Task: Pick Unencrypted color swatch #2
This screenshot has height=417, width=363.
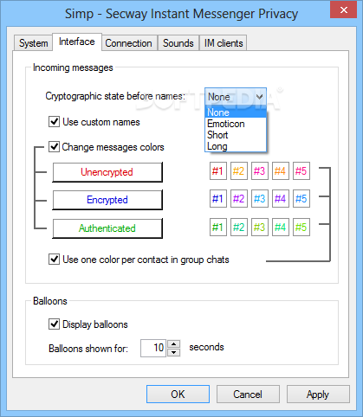Action: (x=239, y=171)
